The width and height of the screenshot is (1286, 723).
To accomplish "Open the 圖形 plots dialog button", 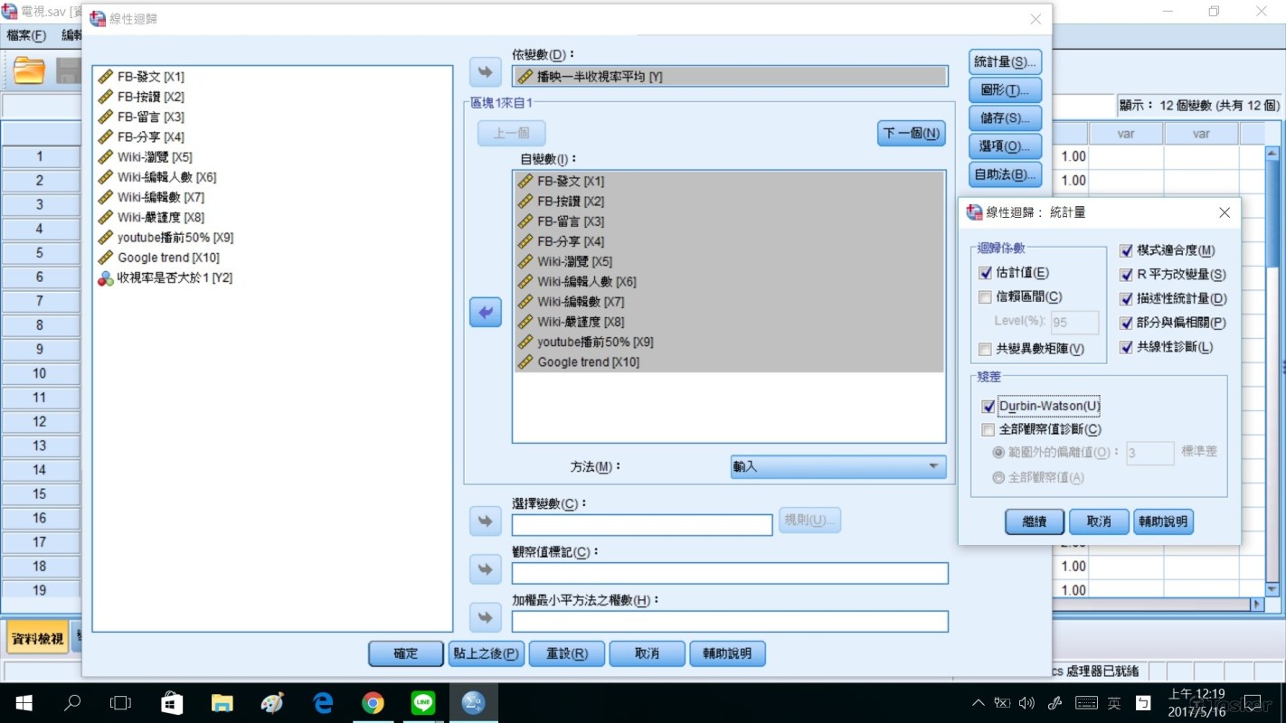I will [1004, 90].
